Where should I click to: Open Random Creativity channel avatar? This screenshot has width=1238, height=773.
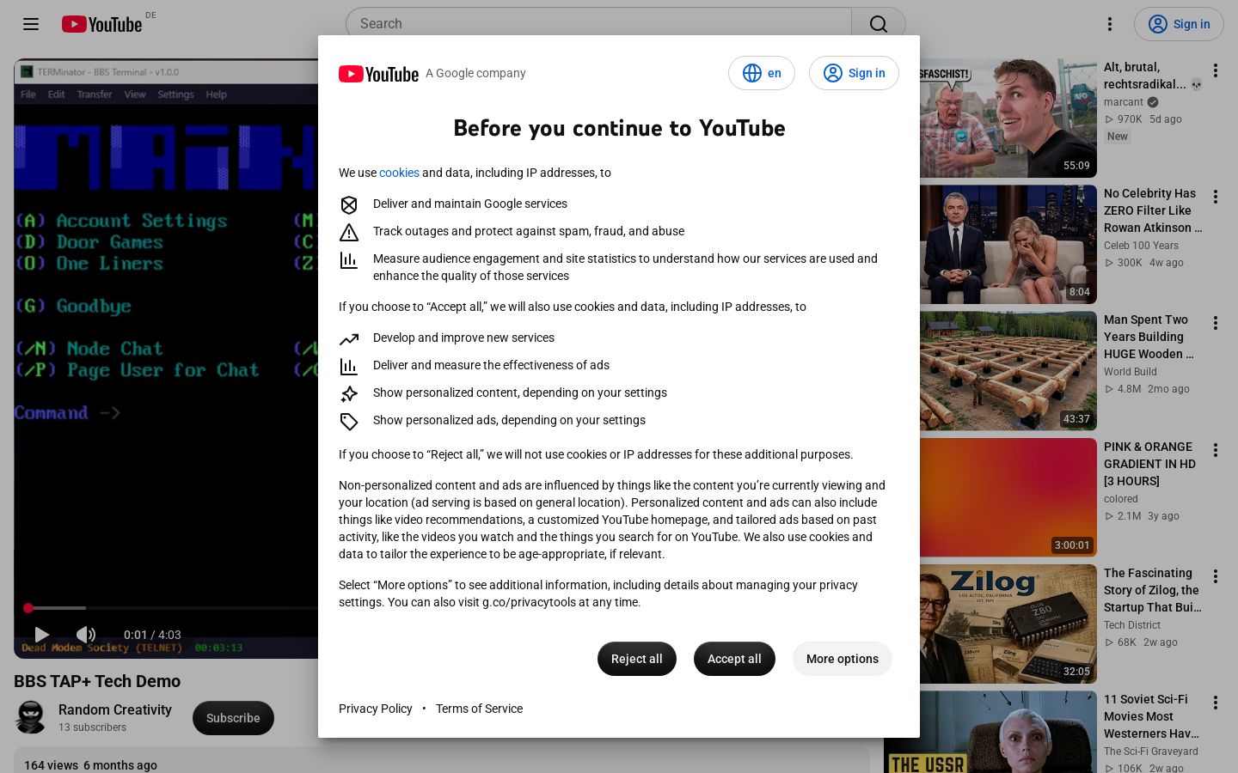[31, 717]
